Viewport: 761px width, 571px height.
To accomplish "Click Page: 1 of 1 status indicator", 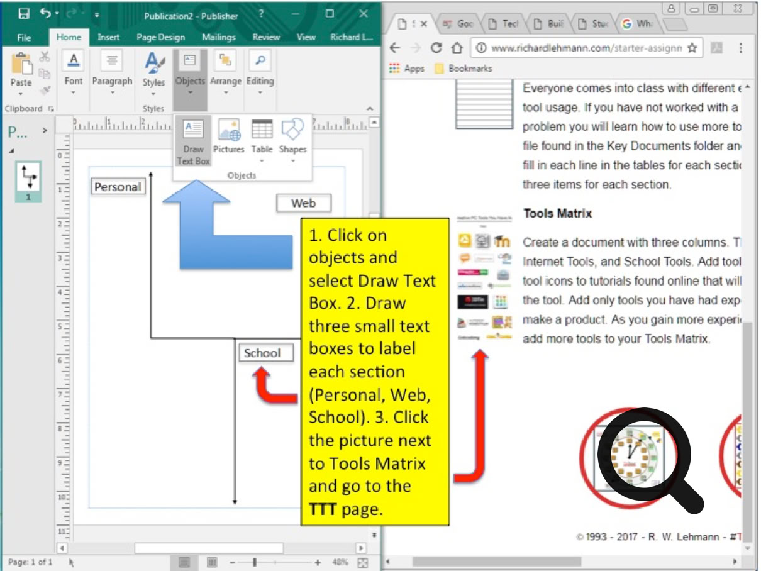I will [x=31, y=562].
